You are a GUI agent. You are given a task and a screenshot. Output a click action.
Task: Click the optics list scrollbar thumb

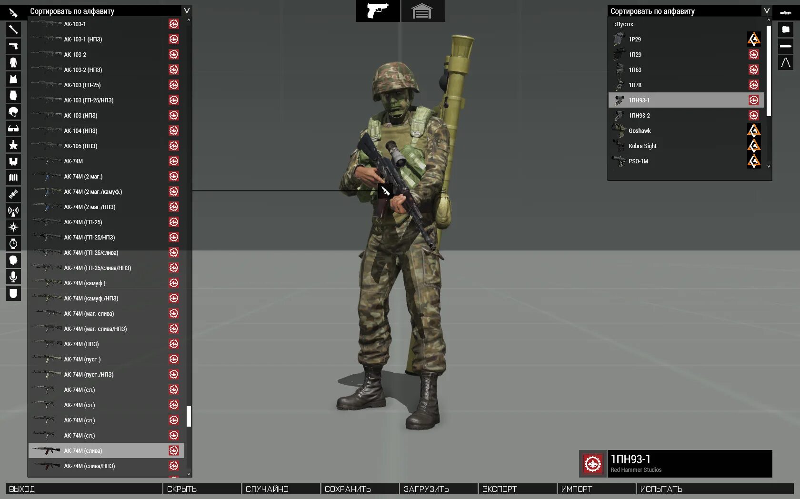(769, 70)
